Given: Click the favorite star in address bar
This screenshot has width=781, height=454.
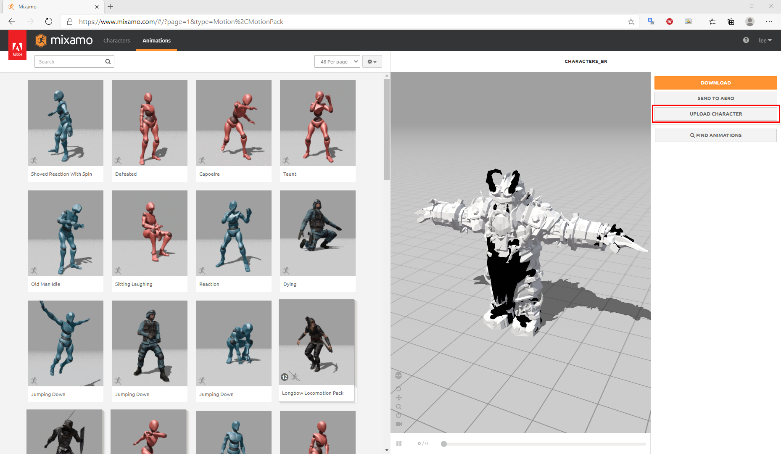Looking at the screenshot, I should coord(631,21).
